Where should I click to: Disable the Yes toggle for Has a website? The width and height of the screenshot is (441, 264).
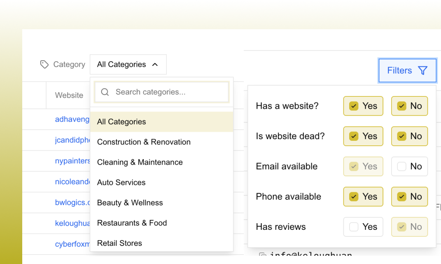point(363,106)
